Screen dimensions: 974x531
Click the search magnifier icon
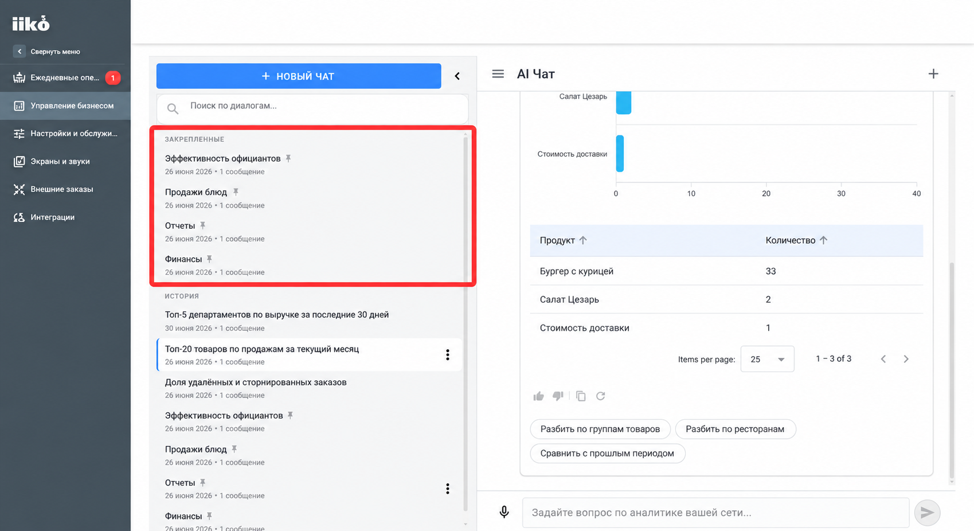tap(173, 108)
